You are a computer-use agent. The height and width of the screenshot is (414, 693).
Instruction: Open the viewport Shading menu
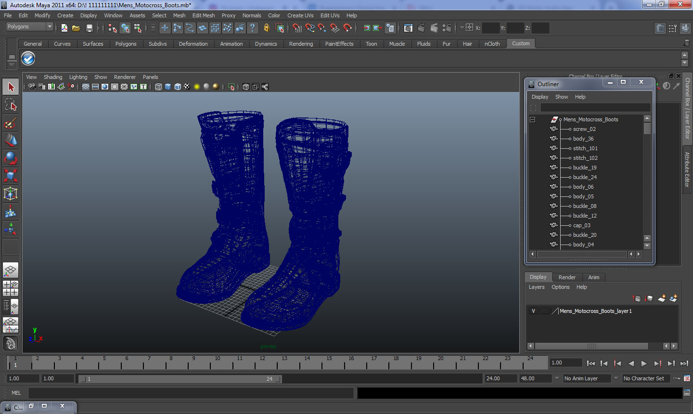tap(53, 77)
